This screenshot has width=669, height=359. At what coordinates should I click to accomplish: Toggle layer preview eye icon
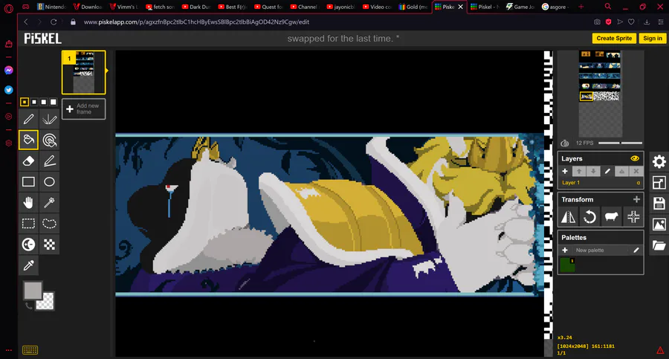pos(635,158)
